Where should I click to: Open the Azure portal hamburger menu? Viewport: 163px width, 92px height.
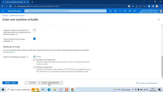pyautogui.click(x=3, y=11)
